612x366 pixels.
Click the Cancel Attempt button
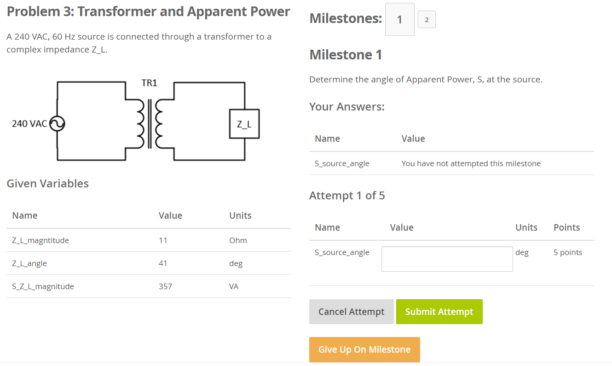351,312
